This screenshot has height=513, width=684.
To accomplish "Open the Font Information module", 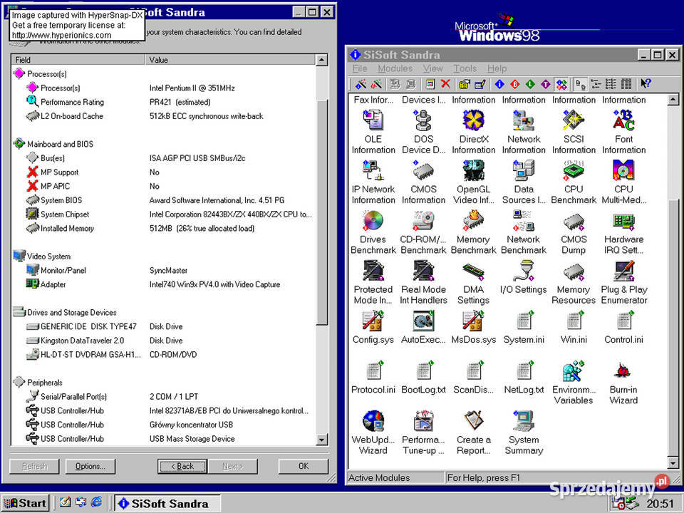I will [624, 133].
